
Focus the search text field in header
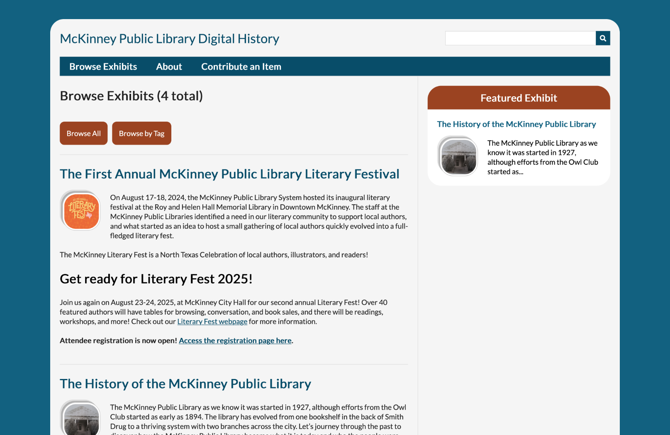pyautogui.click(x=520, y=38)
